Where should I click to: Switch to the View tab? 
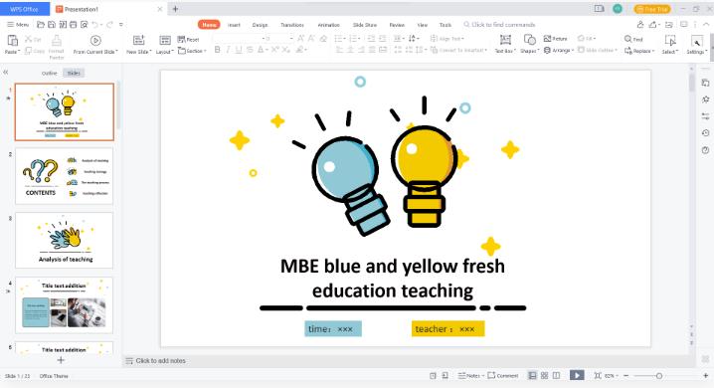coord(422,25)
